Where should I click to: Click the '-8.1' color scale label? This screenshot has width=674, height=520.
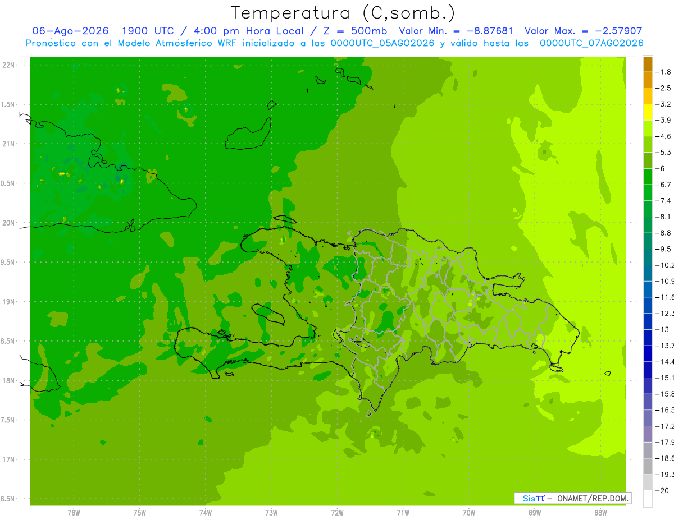(664, 217)
